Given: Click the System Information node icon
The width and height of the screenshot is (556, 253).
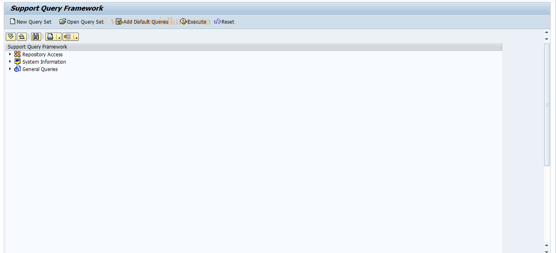Looking at the screenshot, I should (18, 62).
